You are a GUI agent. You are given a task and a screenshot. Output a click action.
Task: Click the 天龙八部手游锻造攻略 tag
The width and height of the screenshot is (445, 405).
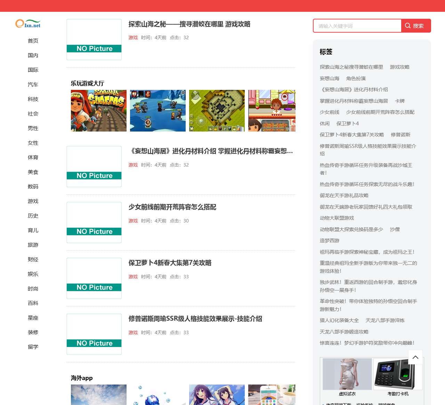click(344, 332)
